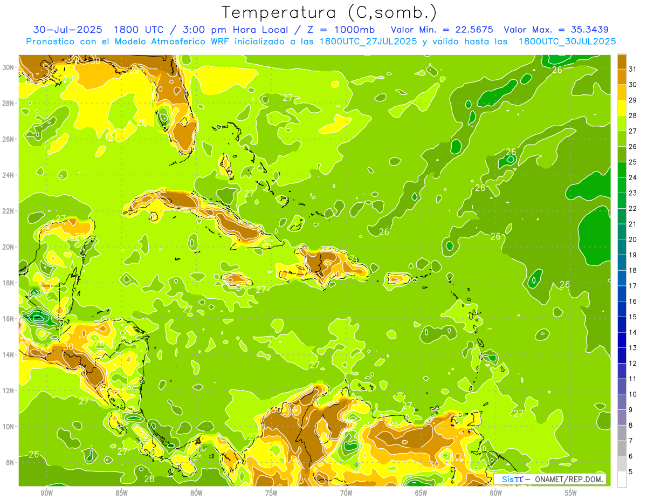Click the '22N' latitude axis label
Image resolution: width=647 pixels, height=500 pixels.
[x=9, y=211]
